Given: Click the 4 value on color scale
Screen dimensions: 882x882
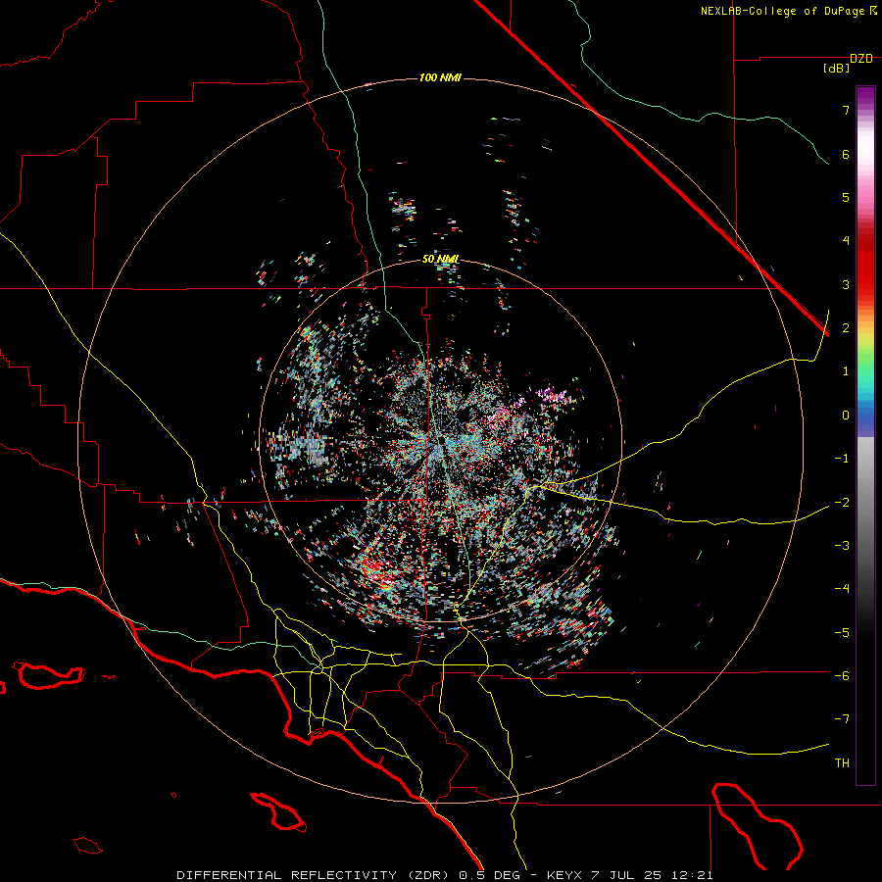Looking at the screenshot, I should click(846, 241).
